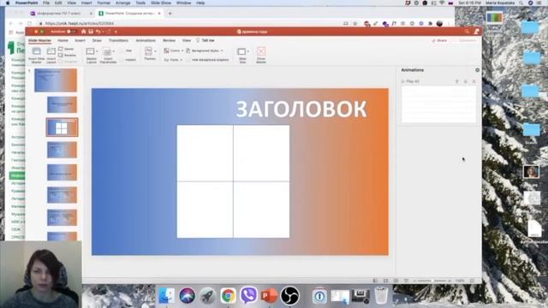The height and width of the screenshot is (308, 548).
Task: Click Reading view icon in status bar
Action: point(396,281)
